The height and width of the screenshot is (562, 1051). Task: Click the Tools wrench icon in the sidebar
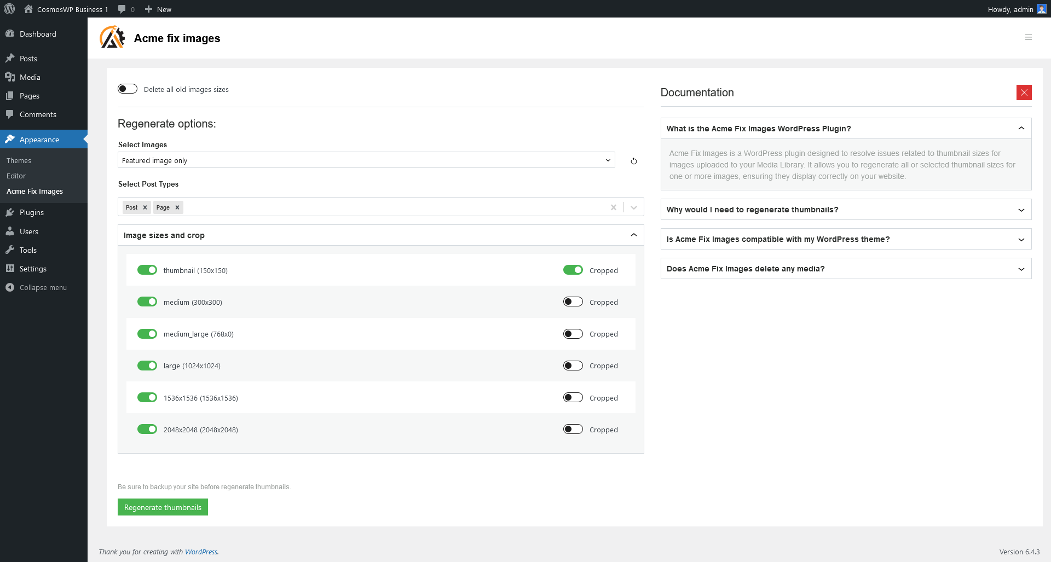click(10, 250)
